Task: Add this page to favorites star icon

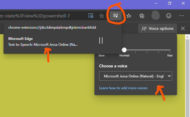Action: (101, 16)
